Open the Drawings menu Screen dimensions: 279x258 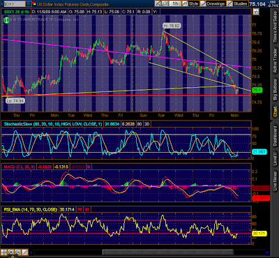click(x=213, y=3)
